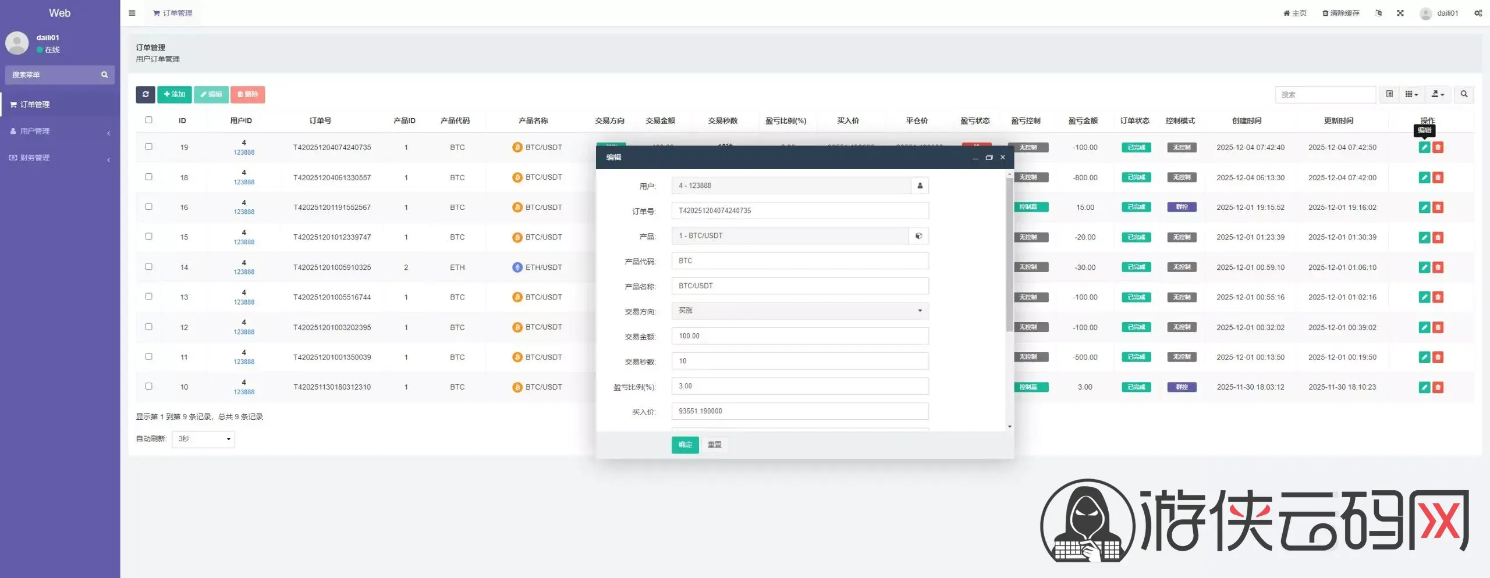This screenshot has height=578, width=1490.
Task: Click the green 确定 button in dialog
Action: tap(684, 445)
